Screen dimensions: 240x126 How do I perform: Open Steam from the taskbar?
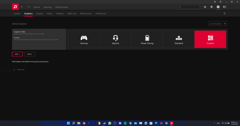point(104,123)
